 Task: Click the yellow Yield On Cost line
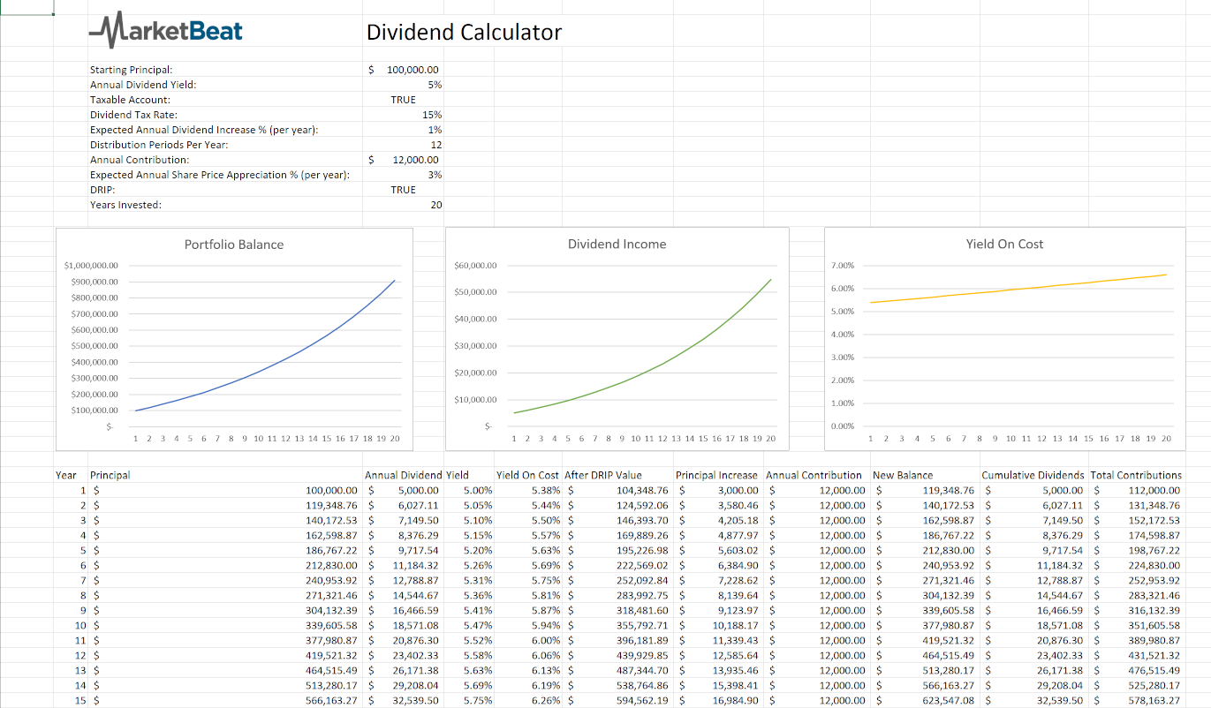[1016, 289]
